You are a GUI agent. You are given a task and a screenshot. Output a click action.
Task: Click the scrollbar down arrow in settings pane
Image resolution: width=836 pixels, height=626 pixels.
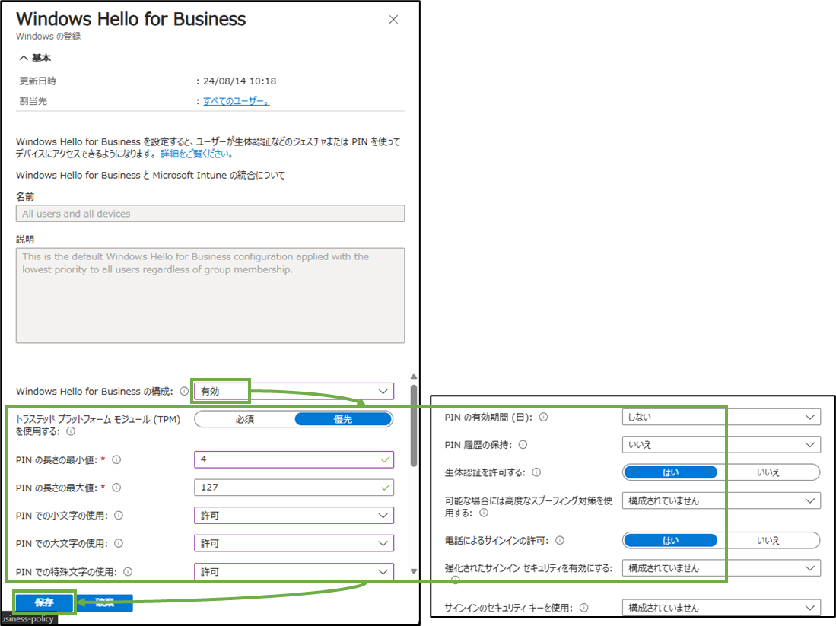coord(414,571)
